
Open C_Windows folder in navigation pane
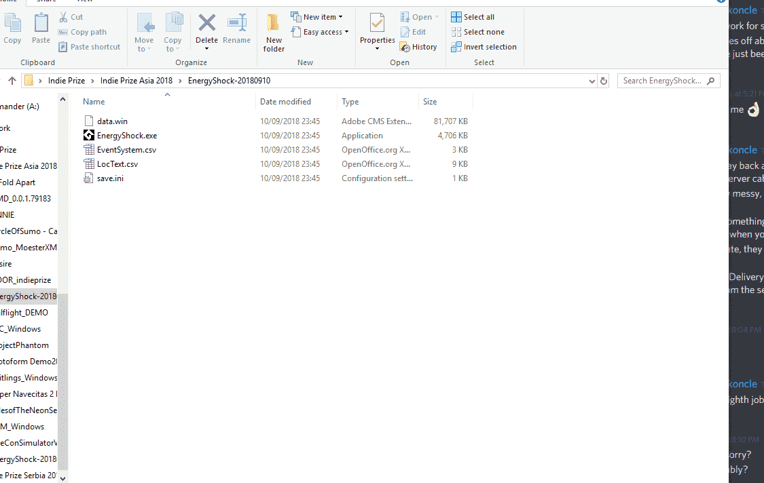tap(20, 329)
